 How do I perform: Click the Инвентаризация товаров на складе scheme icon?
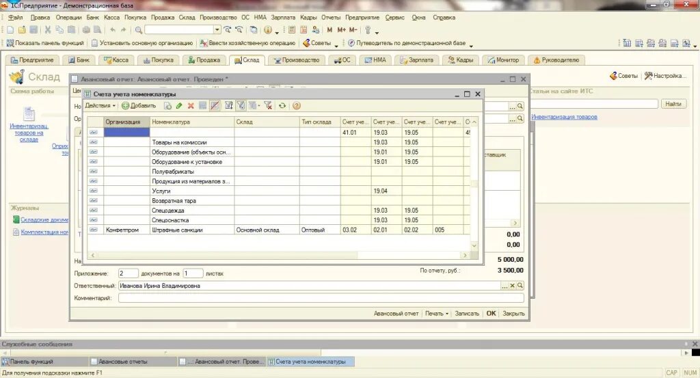click(29, 113)
